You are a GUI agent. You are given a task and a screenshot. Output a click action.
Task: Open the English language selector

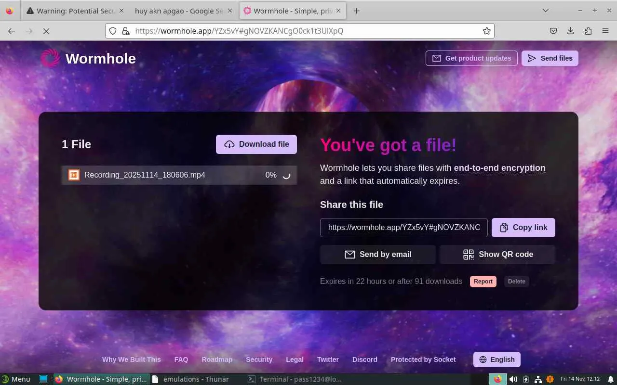(497, 359)
